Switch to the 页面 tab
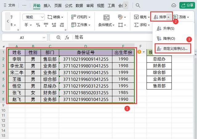197x139 pixels. [58, 6]
